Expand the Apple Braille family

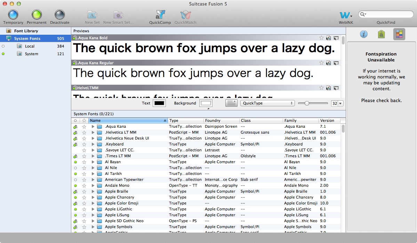click(x=93, y=192)
